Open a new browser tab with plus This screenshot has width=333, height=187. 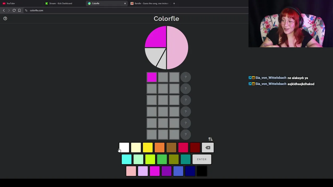click(174, 3)
